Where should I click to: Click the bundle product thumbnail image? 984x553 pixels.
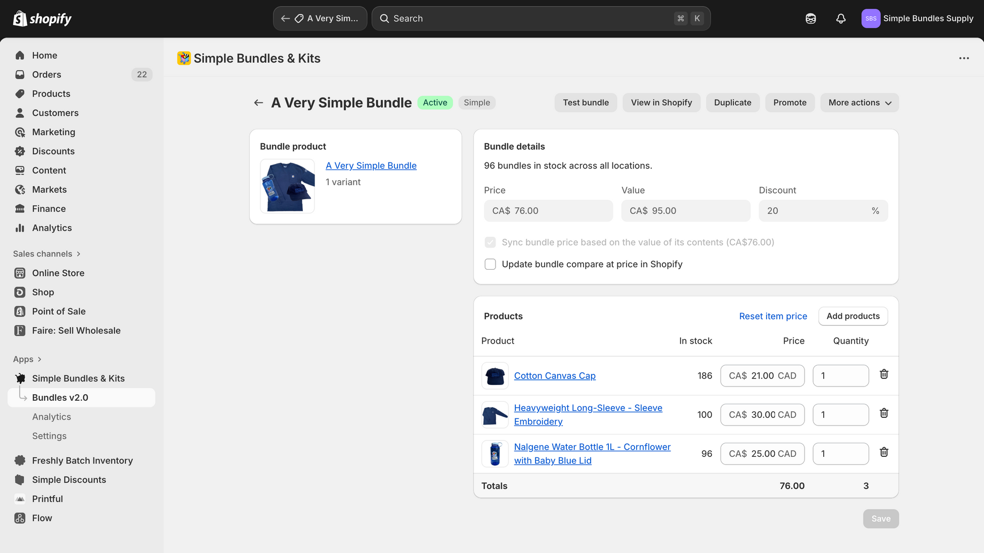[x=287, y=186]
